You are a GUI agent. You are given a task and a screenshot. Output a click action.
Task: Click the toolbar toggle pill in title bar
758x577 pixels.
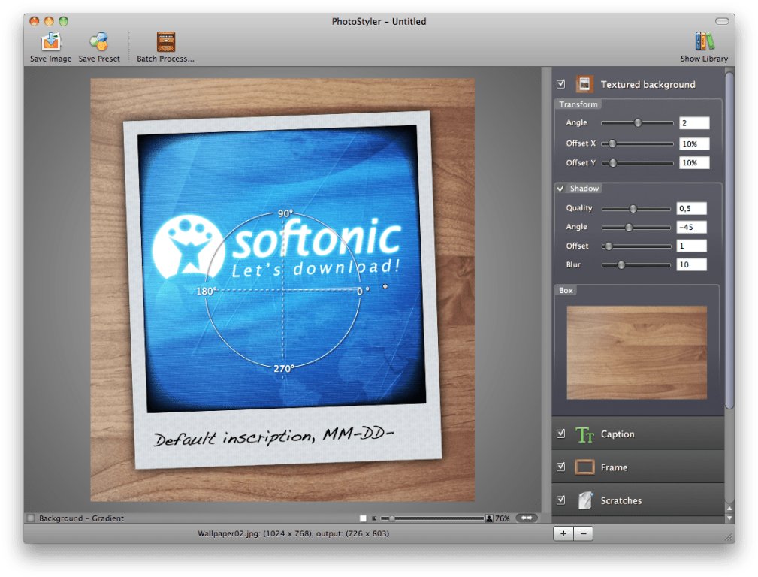point(722,21)
